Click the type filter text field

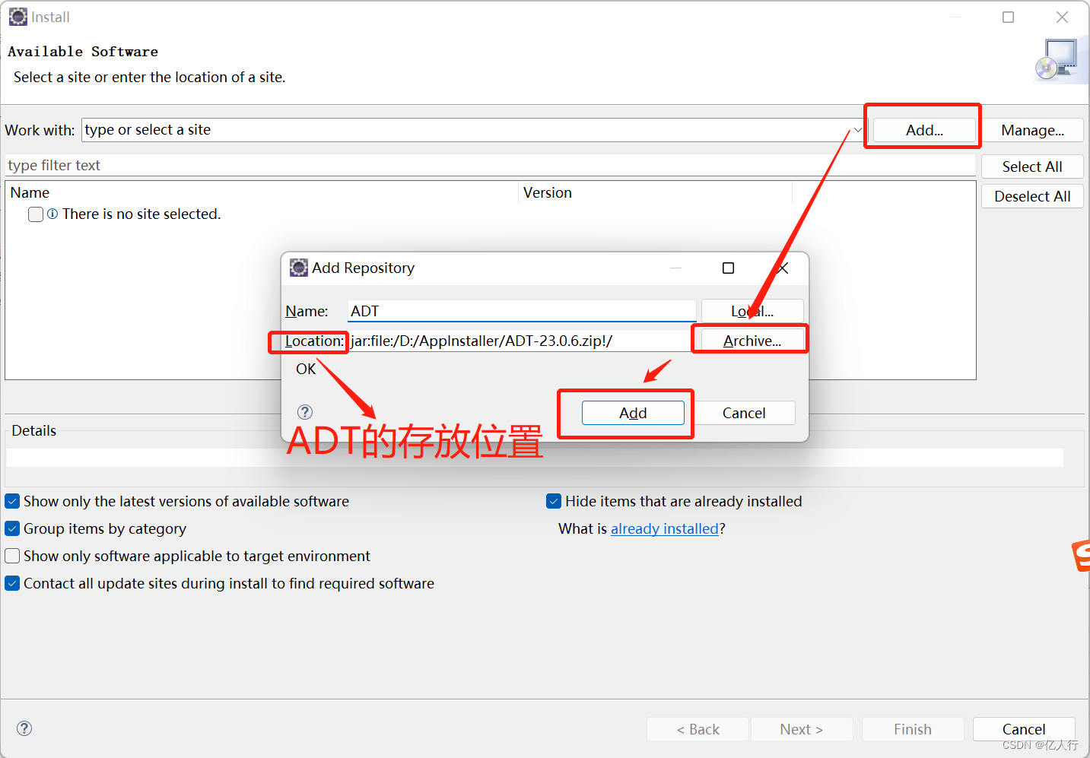coord(490,166)
